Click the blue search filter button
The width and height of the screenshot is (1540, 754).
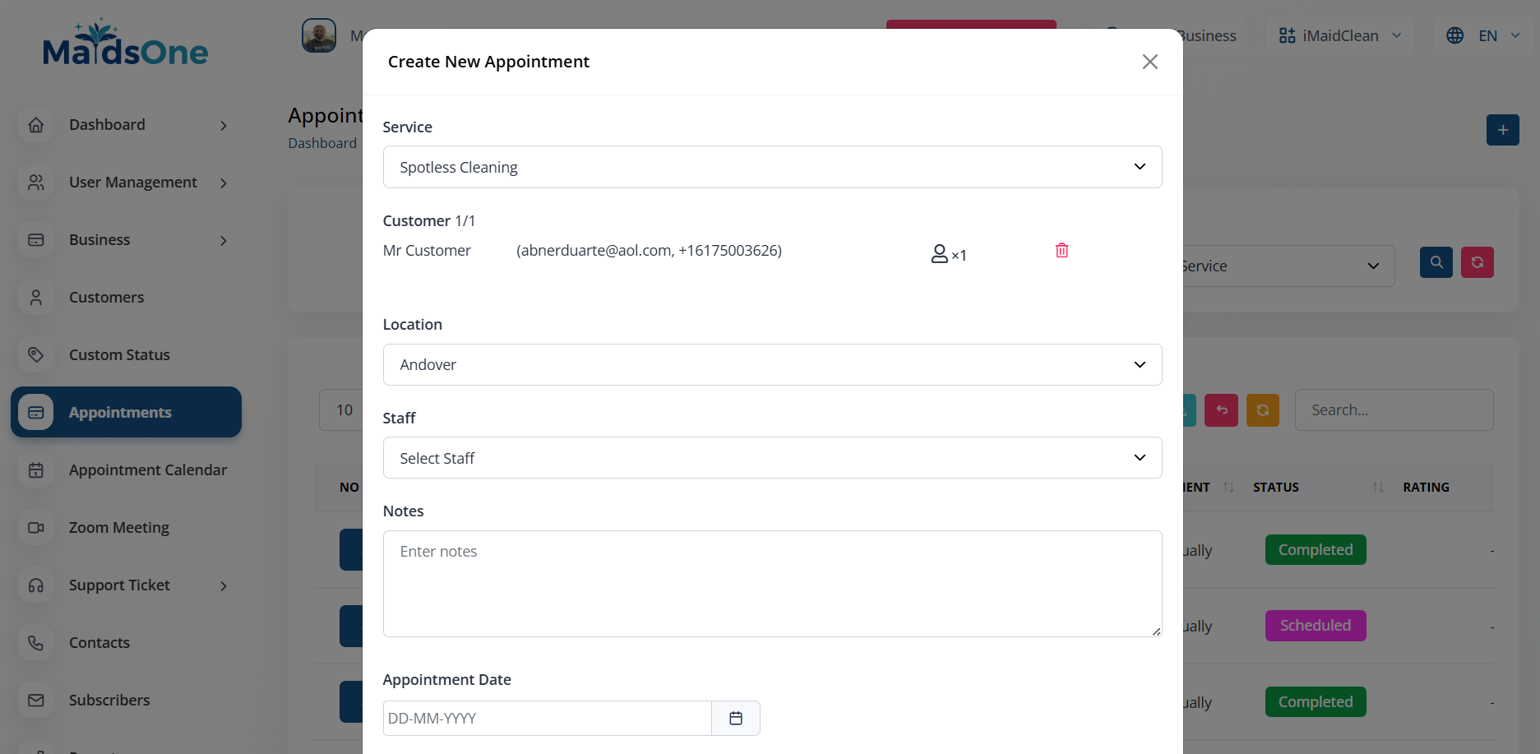click(1436, 262)
